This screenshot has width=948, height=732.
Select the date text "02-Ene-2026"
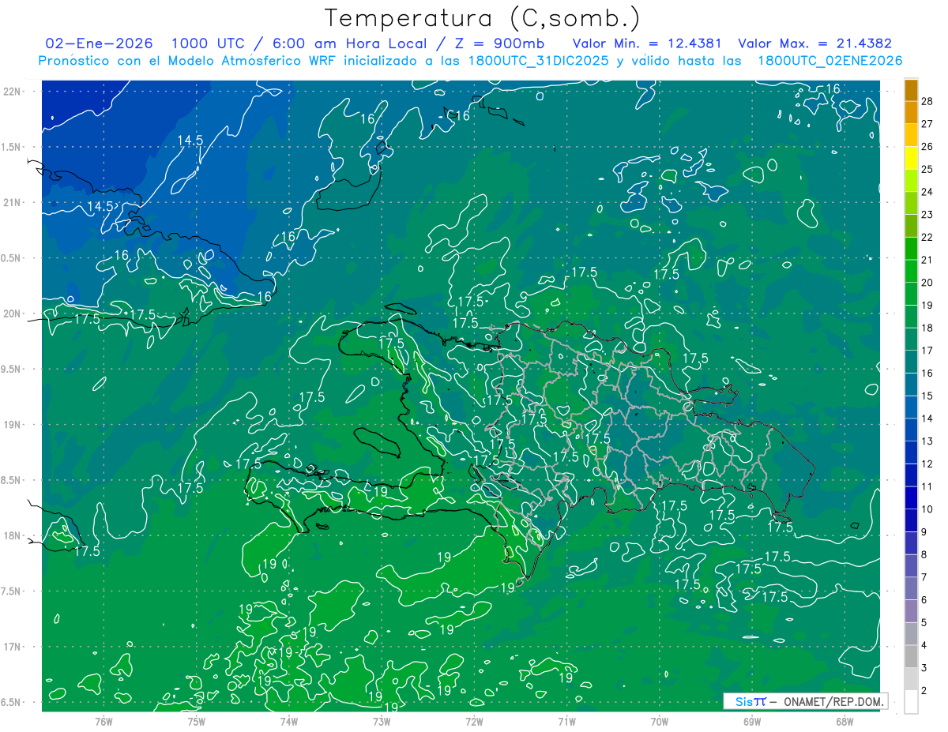(x=100, y=43)
